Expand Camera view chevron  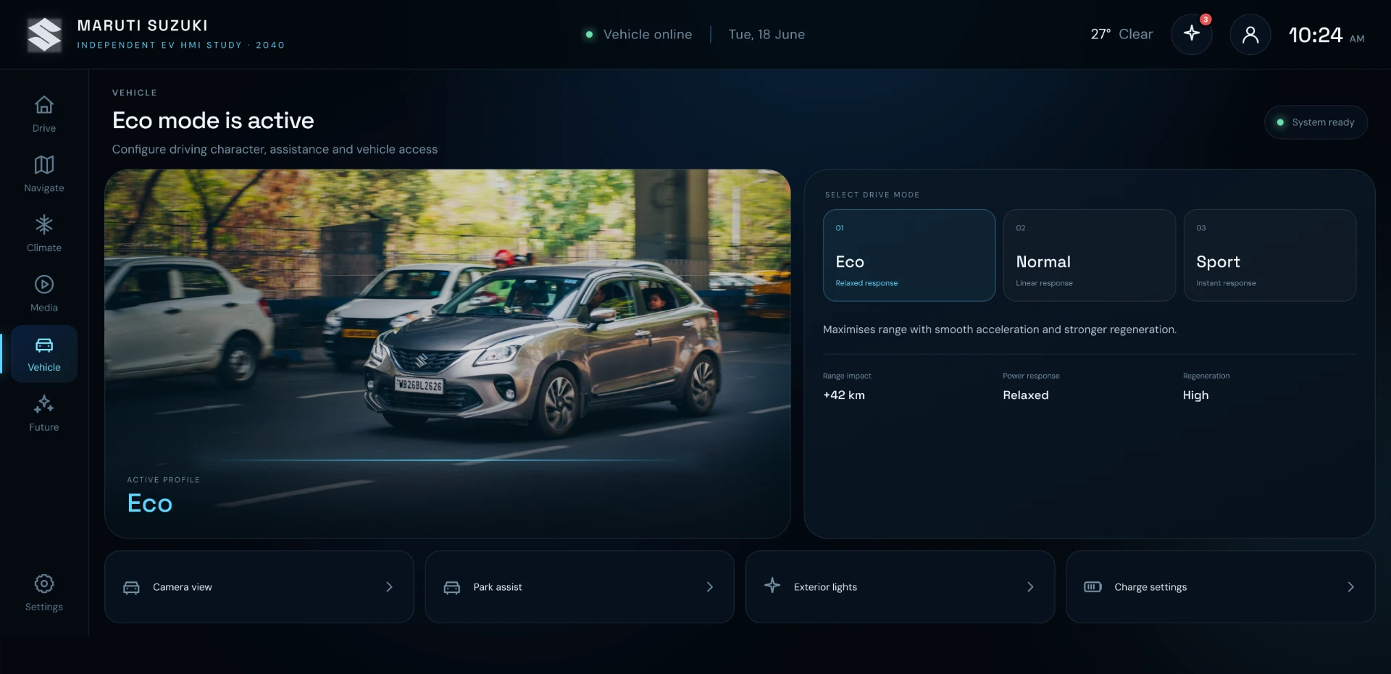(389, 587)
